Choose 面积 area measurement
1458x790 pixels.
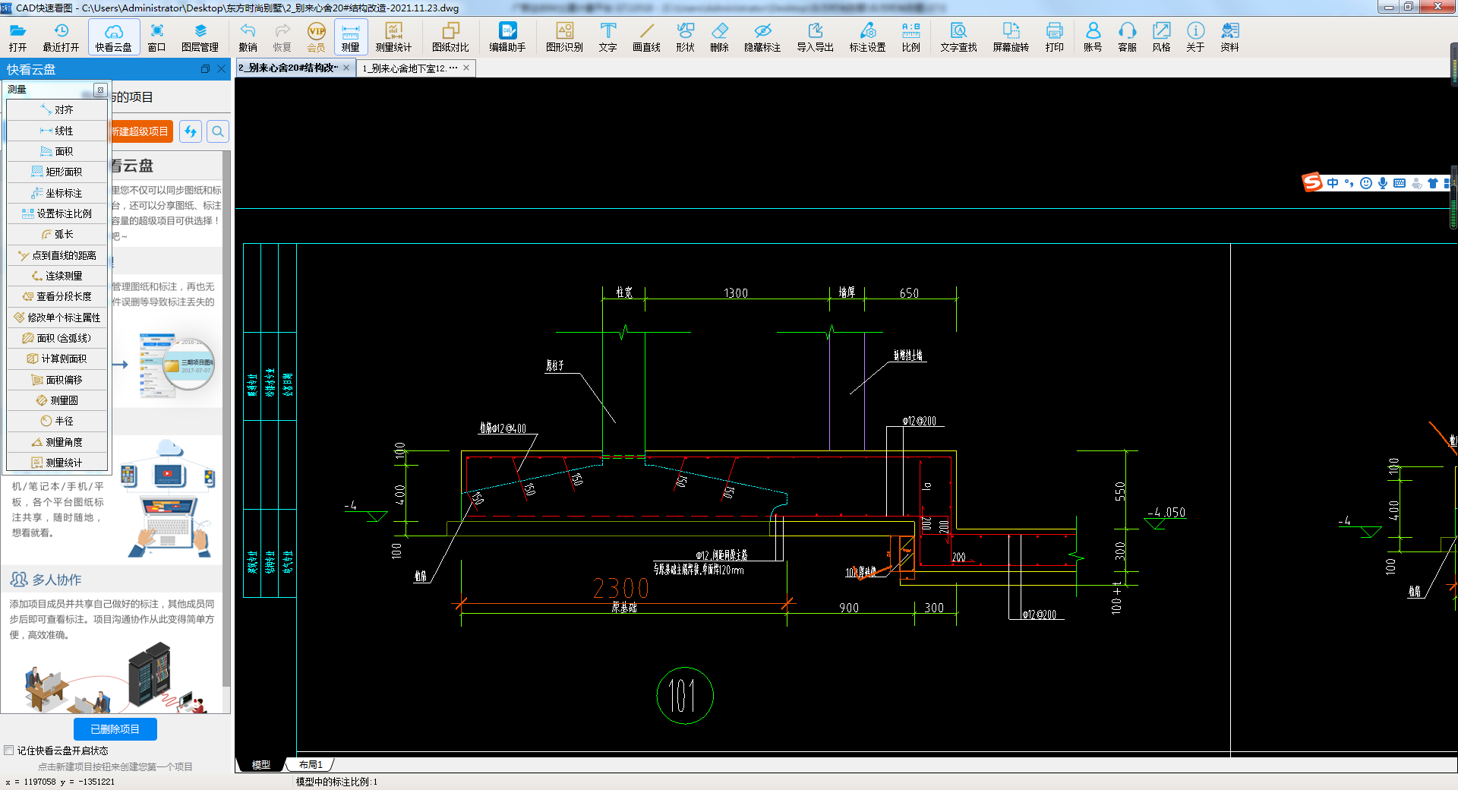57,151
